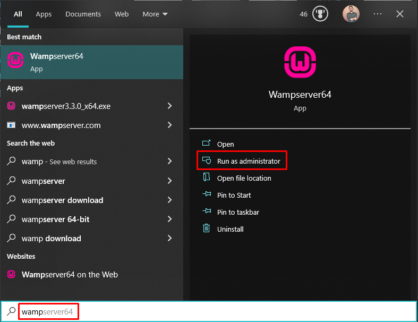
Task: Expand the wamp - See web results arrow
Action: pos(170,161)
